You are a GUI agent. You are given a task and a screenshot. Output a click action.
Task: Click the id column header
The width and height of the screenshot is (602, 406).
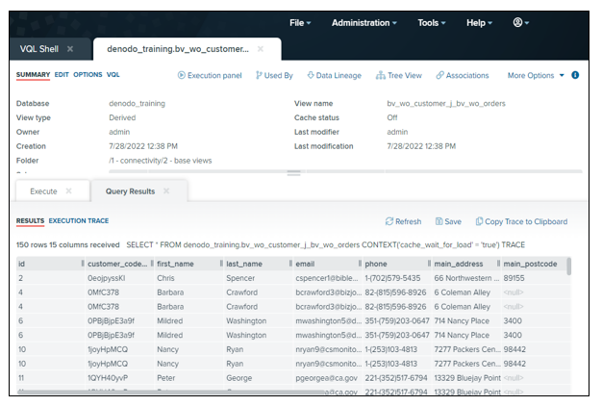(50, 264)
